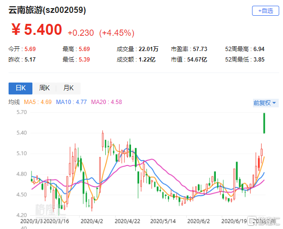
Task: Click the 5.10 price axis label
Action: click(x=21, y=154)
